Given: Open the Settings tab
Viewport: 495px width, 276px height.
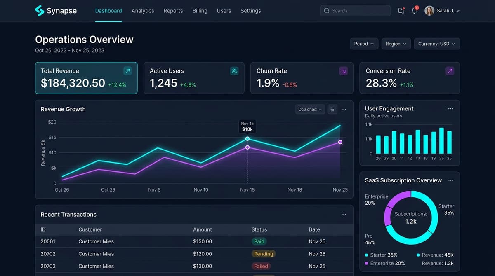Looking at the screenshot, I should pos(251,11).
